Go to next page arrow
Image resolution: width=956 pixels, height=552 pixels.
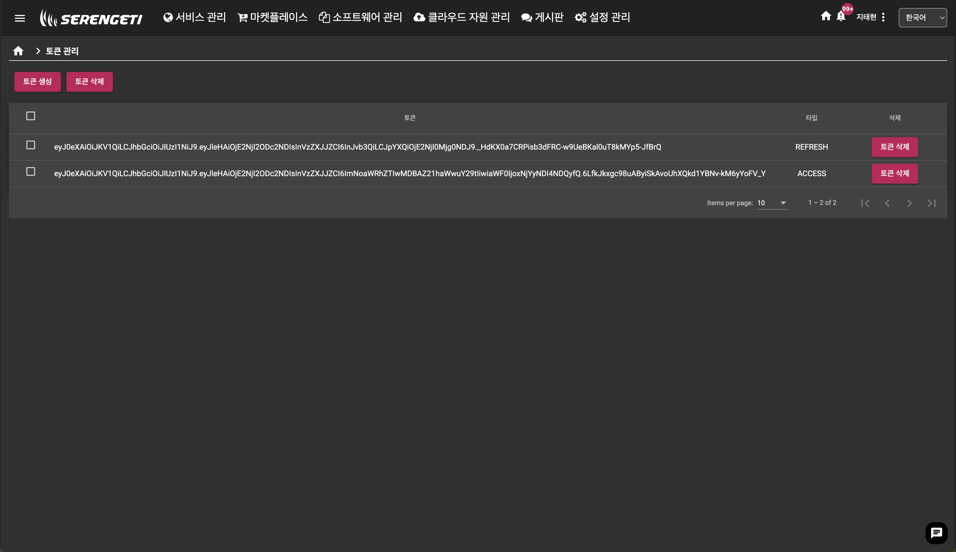point(909,203)
